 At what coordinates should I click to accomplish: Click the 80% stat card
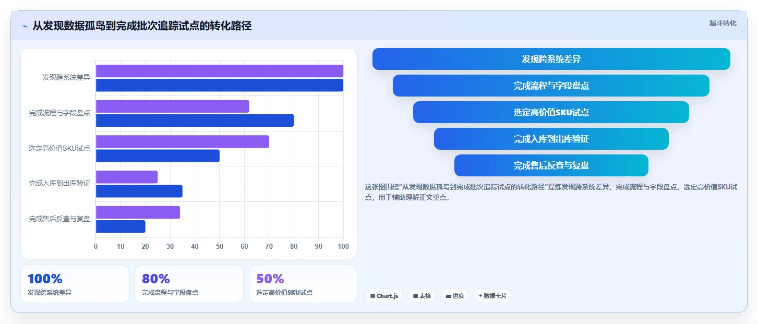tap(189, 284)
